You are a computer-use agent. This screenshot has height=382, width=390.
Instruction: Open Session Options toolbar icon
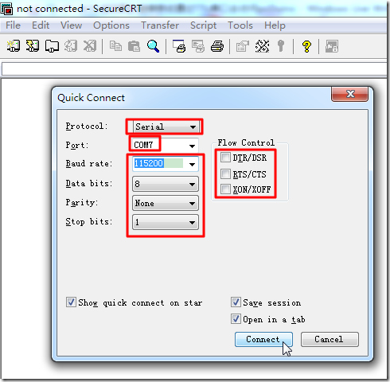[x=243, y=46]
